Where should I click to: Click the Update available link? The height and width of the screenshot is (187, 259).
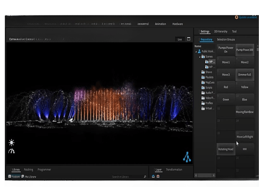248,17
